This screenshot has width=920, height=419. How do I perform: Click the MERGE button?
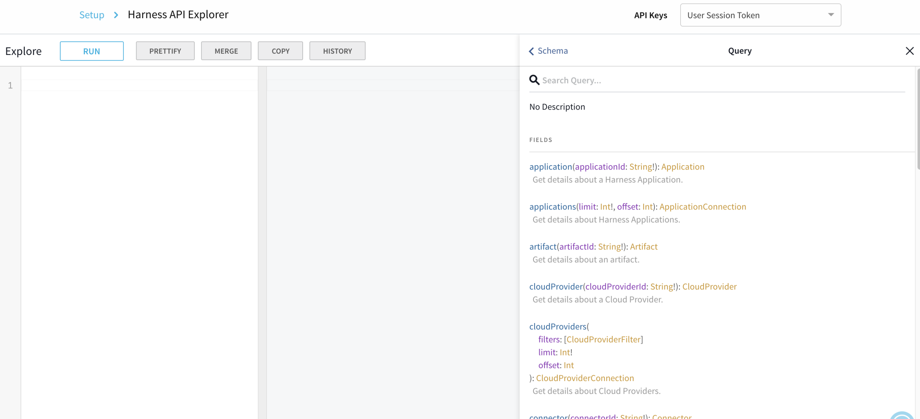tap(226, 51)
